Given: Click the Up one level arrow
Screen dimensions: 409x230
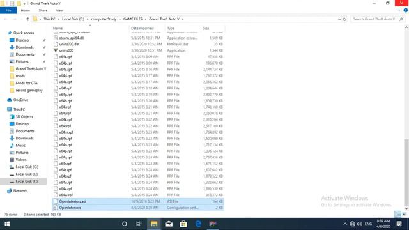Looking at the screenshot, I should click(x=27, y=19).
